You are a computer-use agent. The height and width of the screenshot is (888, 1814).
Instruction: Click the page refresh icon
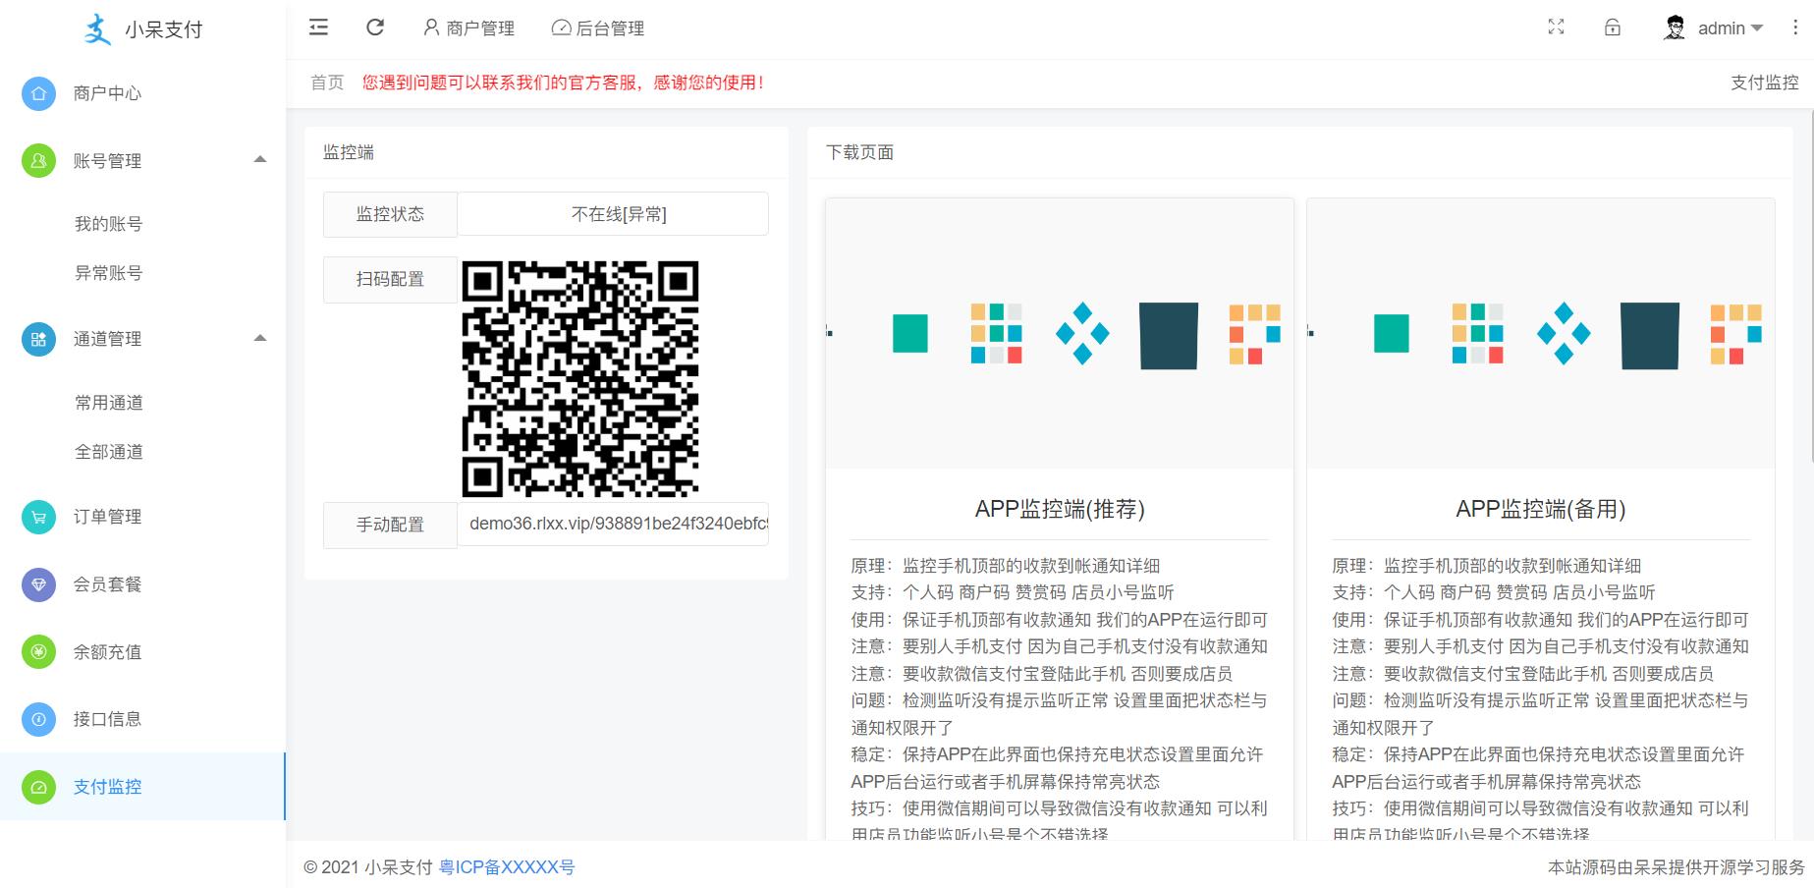pos(375,28)
